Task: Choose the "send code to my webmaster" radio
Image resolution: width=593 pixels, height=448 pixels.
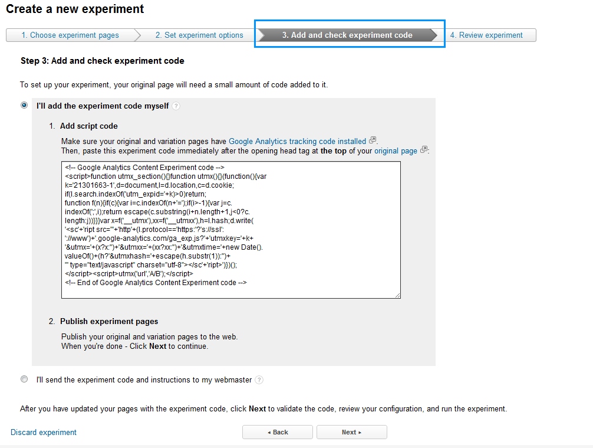Action: pos(24,380)
